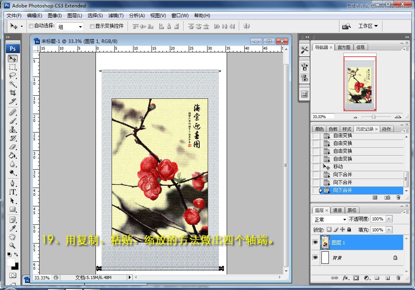Viewport: 415px width, 290px height.
Task: Select the Blur tool
Action: click(13, 164)
